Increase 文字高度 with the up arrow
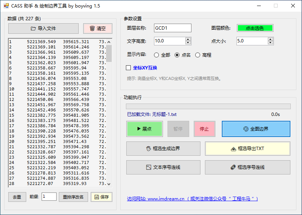Screen dimensions: 302x215 tap(188, 39)
